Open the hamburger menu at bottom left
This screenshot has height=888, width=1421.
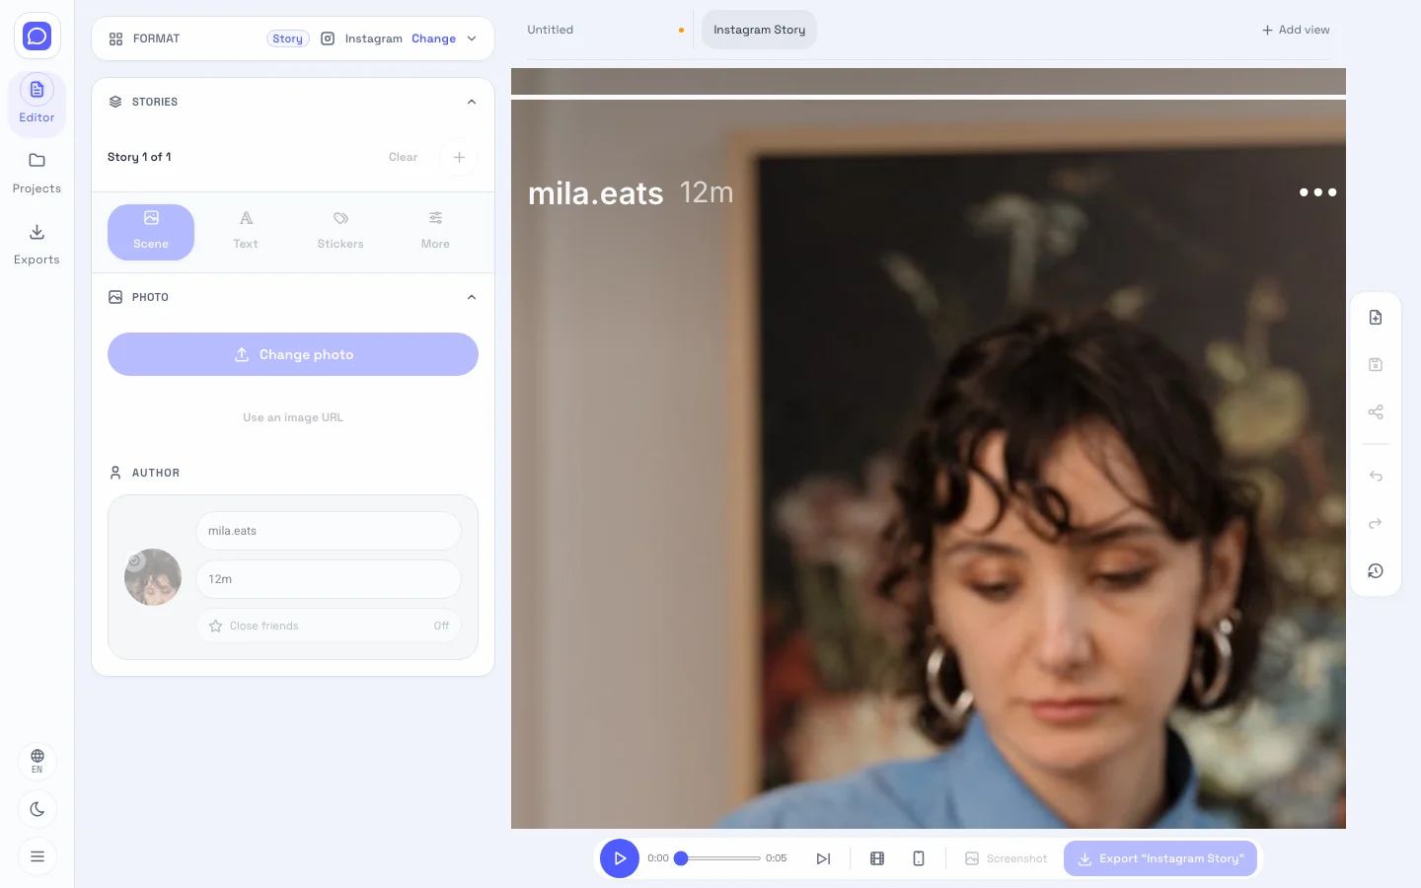37,856
